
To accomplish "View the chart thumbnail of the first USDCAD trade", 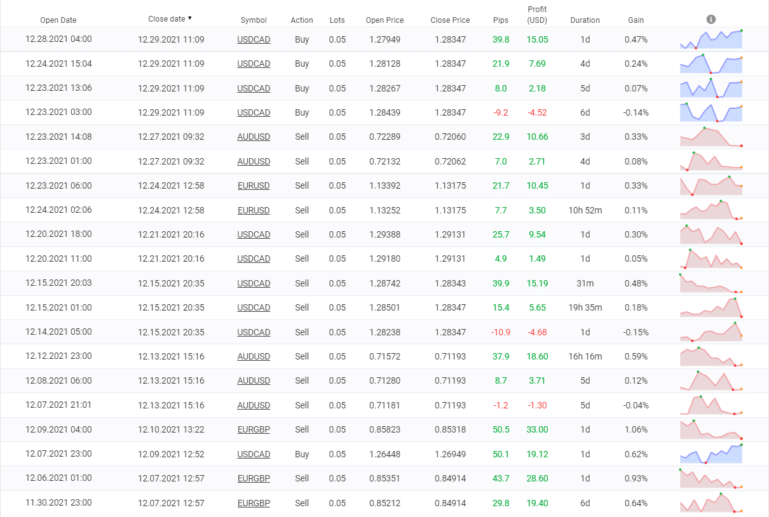I will [x=711, y=39].
